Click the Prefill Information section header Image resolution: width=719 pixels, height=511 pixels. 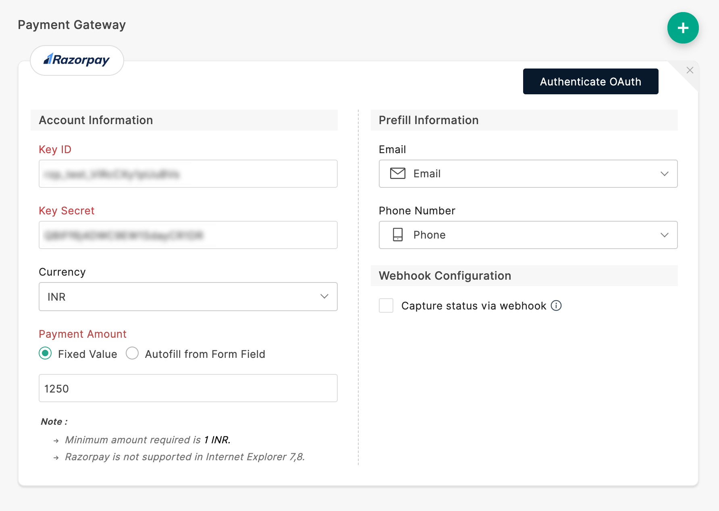pos(524,120)
